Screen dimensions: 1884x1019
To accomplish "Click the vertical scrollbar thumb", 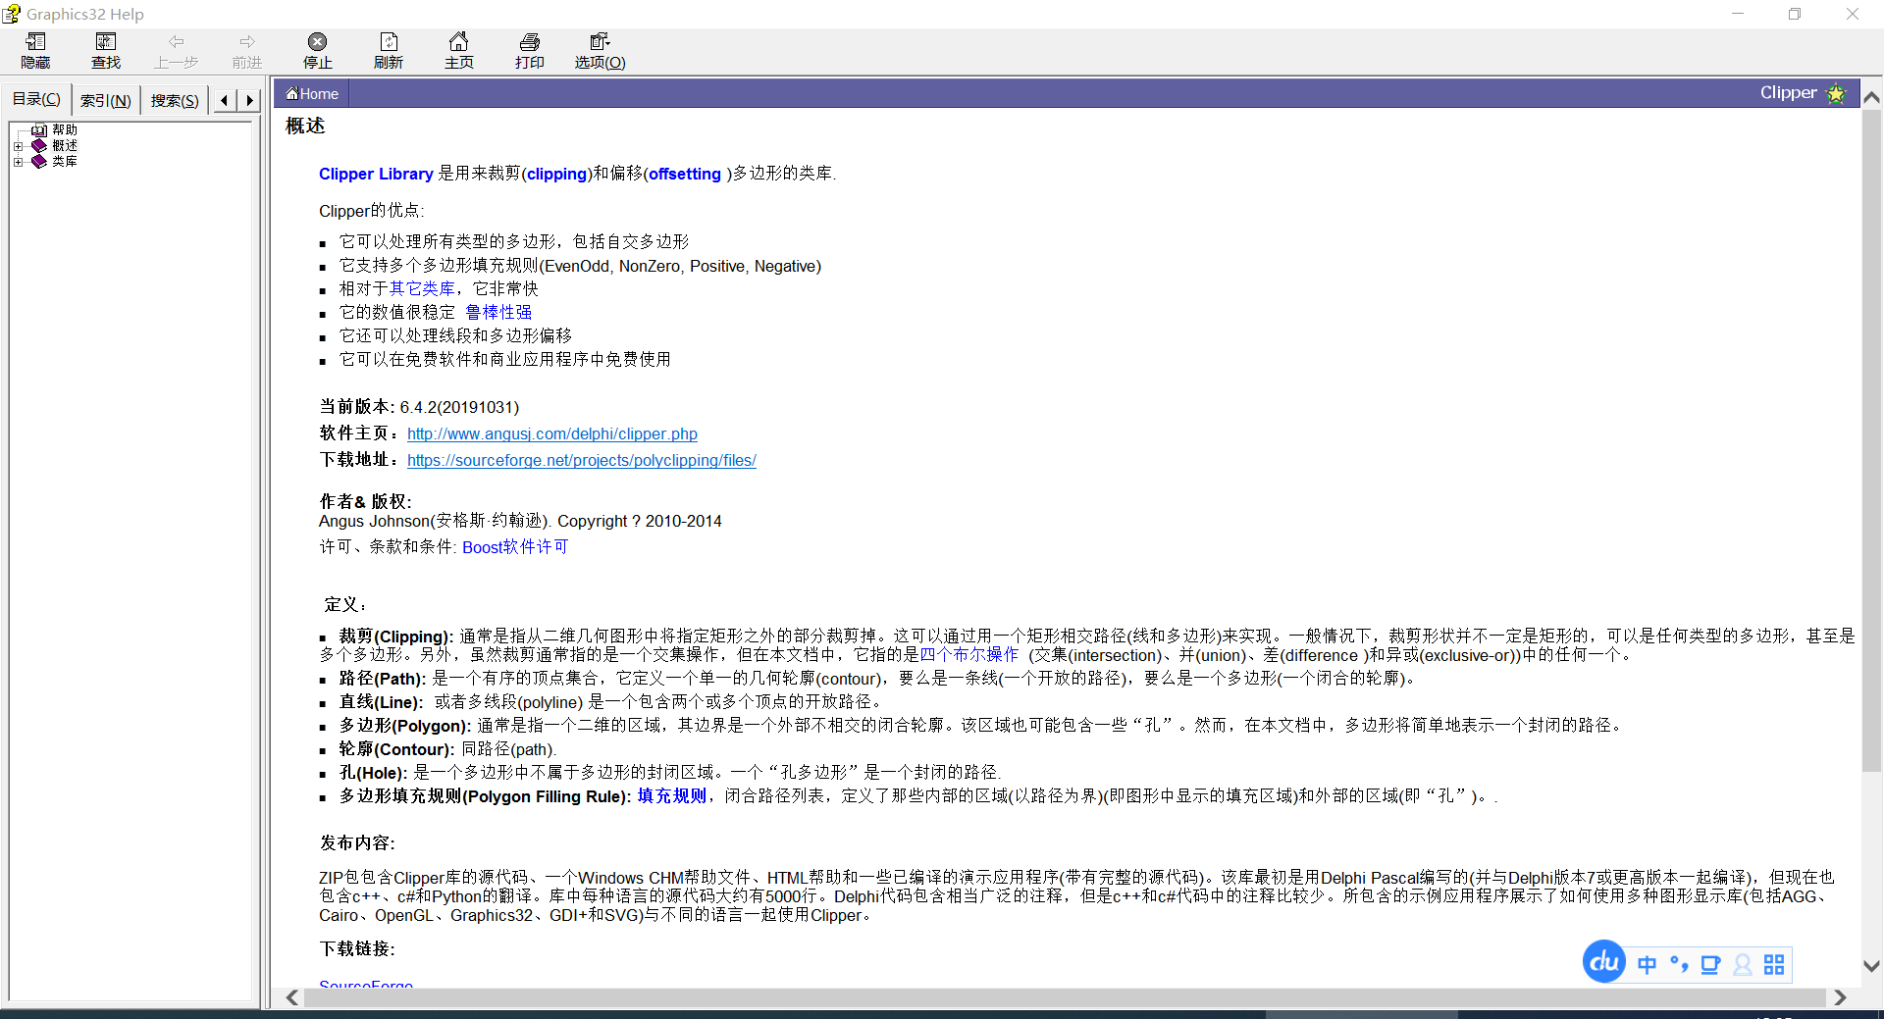I will click(1871, 441).
